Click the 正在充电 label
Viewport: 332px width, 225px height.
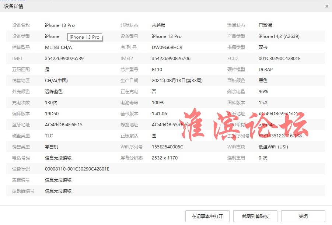pyautogui.click(x=129, y=91)
